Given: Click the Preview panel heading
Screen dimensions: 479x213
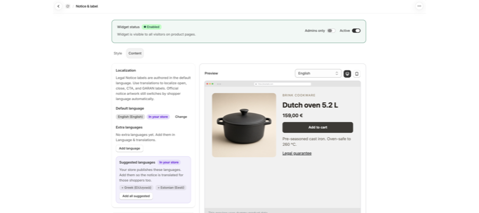Looking at the screenshot, I should click(x=211, y=73).
